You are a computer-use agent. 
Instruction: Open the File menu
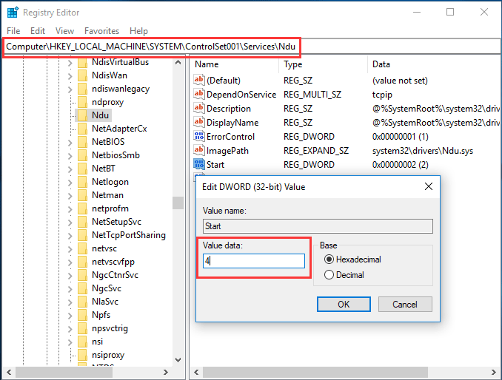point(13,31)
